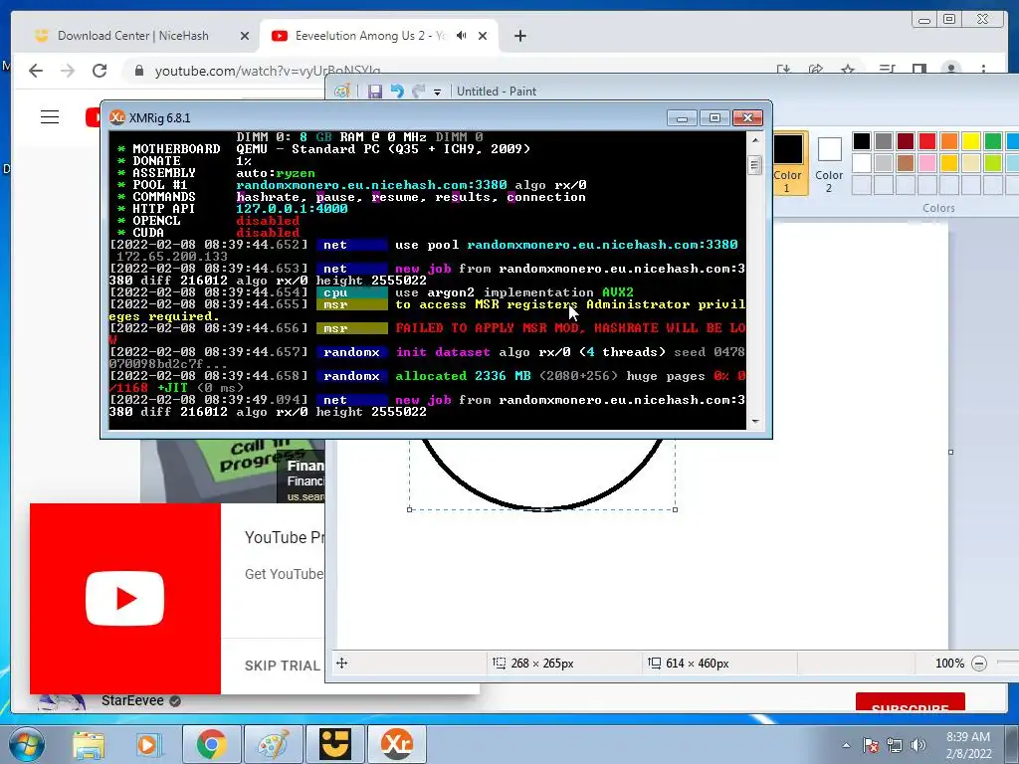
Task: Open Windows Explorer from the taskbar
Action: (89, 744)
